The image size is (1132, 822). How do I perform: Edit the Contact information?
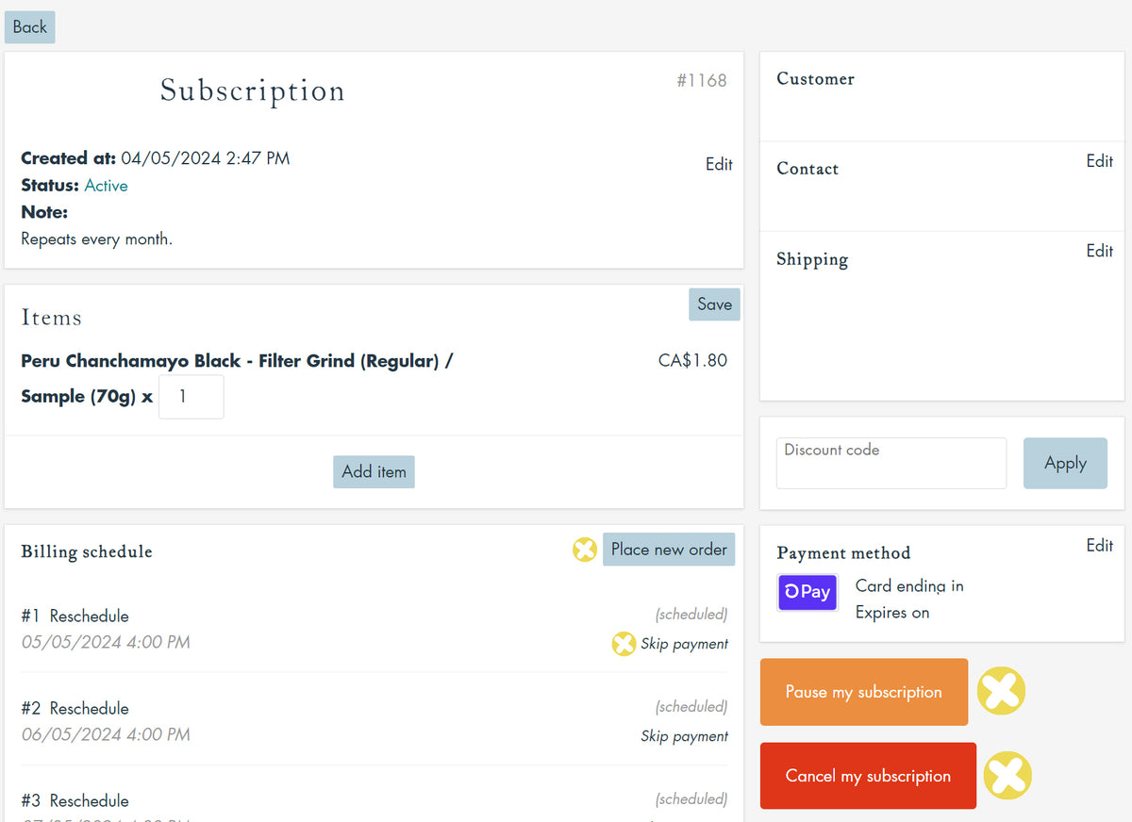coord(1099,161)
